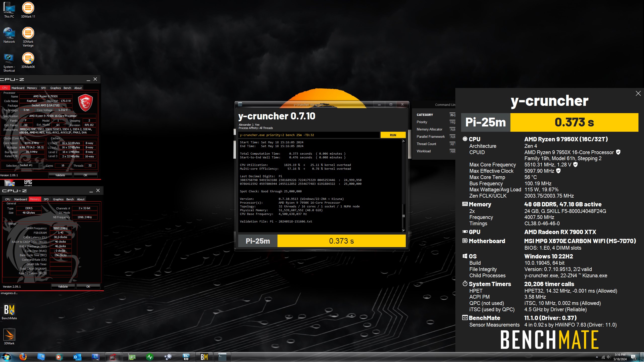This screenshot has height=362, width=644.
Task: Switch to the BenchMate BM taskbar button
Action: click(204, 357)
